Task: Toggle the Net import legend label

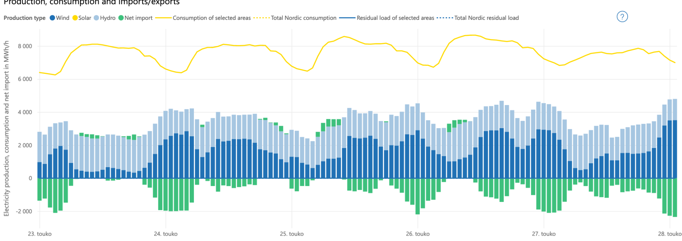Action: 139,18
